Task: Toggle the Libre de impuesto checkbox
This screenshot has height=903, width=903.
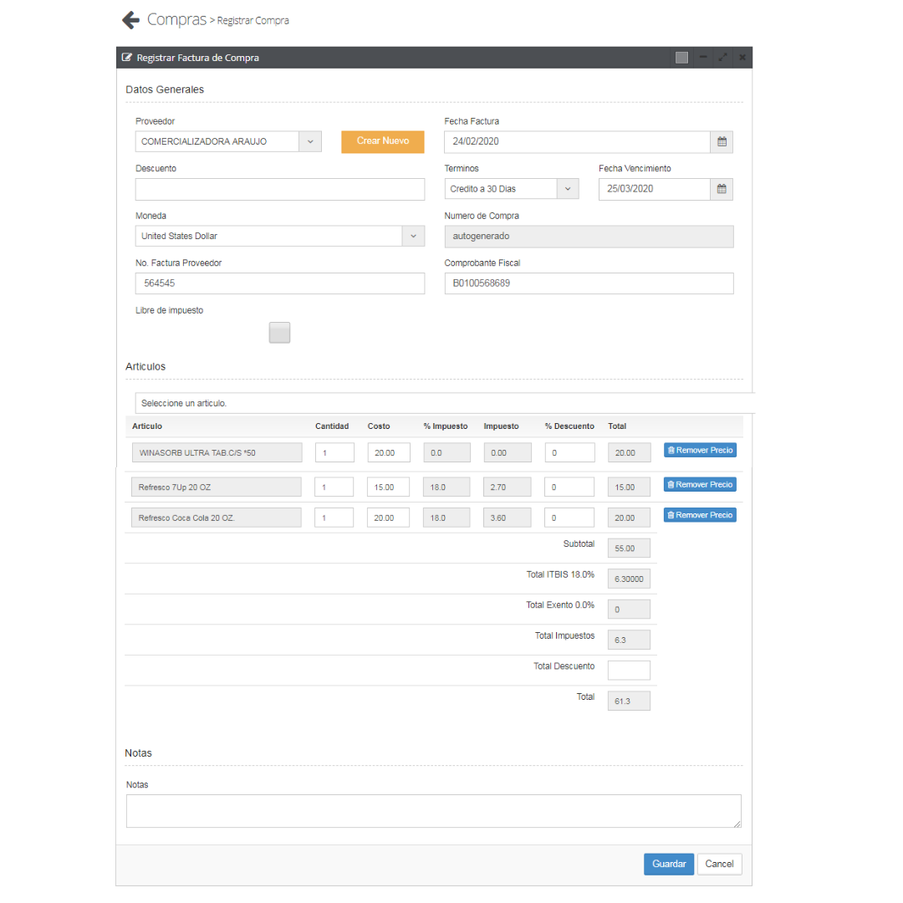Action: [279, 333]
